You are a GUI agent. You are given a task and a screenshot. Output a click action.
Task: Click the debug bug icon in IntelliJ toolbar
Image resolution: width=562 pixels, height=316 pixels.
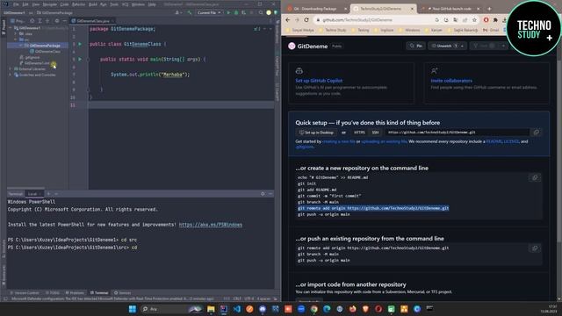[x=236, y=12]
